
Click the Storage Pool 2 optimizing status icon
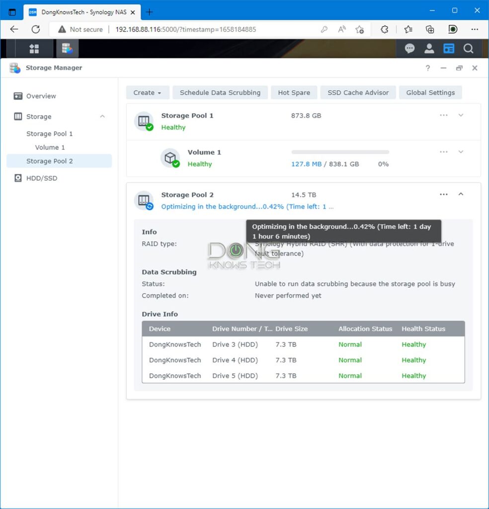pos(144,201)
